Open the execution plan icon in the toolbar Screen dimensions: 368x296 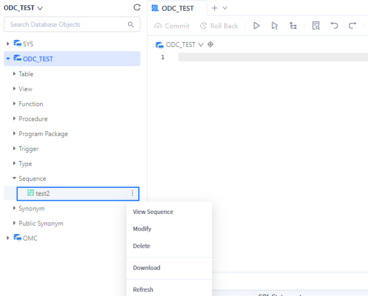(293, 26)
